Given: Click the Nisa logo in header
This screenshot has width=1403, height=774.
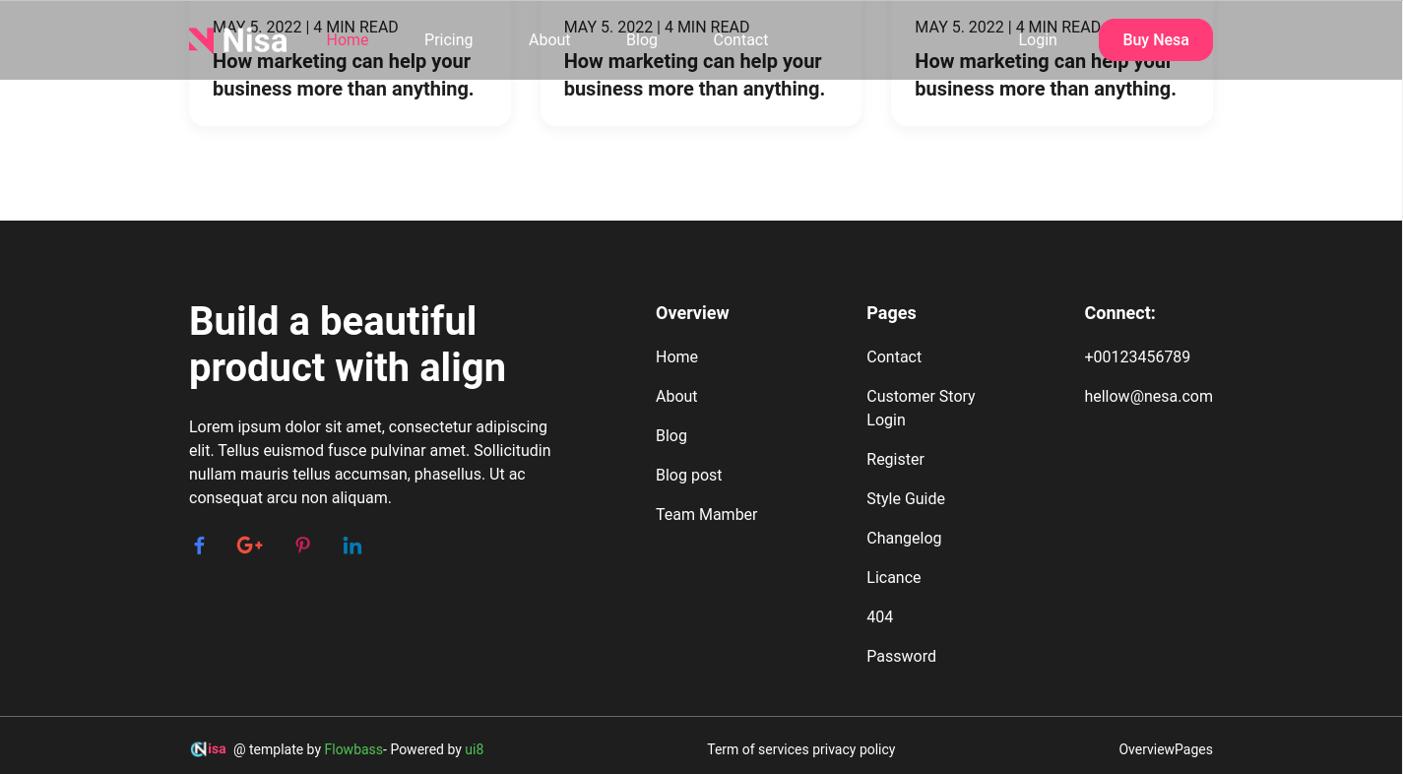Looking at the screenshot, I should (x=238, y=39).
